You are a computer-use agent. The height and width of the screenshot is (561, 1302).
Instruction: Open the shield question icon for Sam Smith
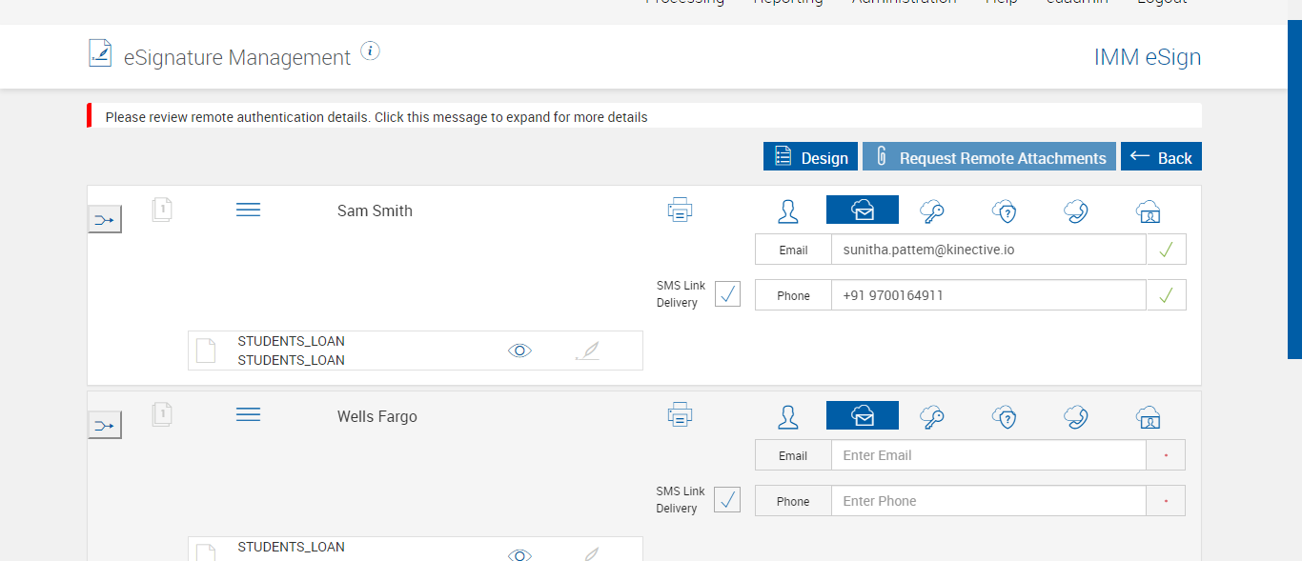point(1004,210)
